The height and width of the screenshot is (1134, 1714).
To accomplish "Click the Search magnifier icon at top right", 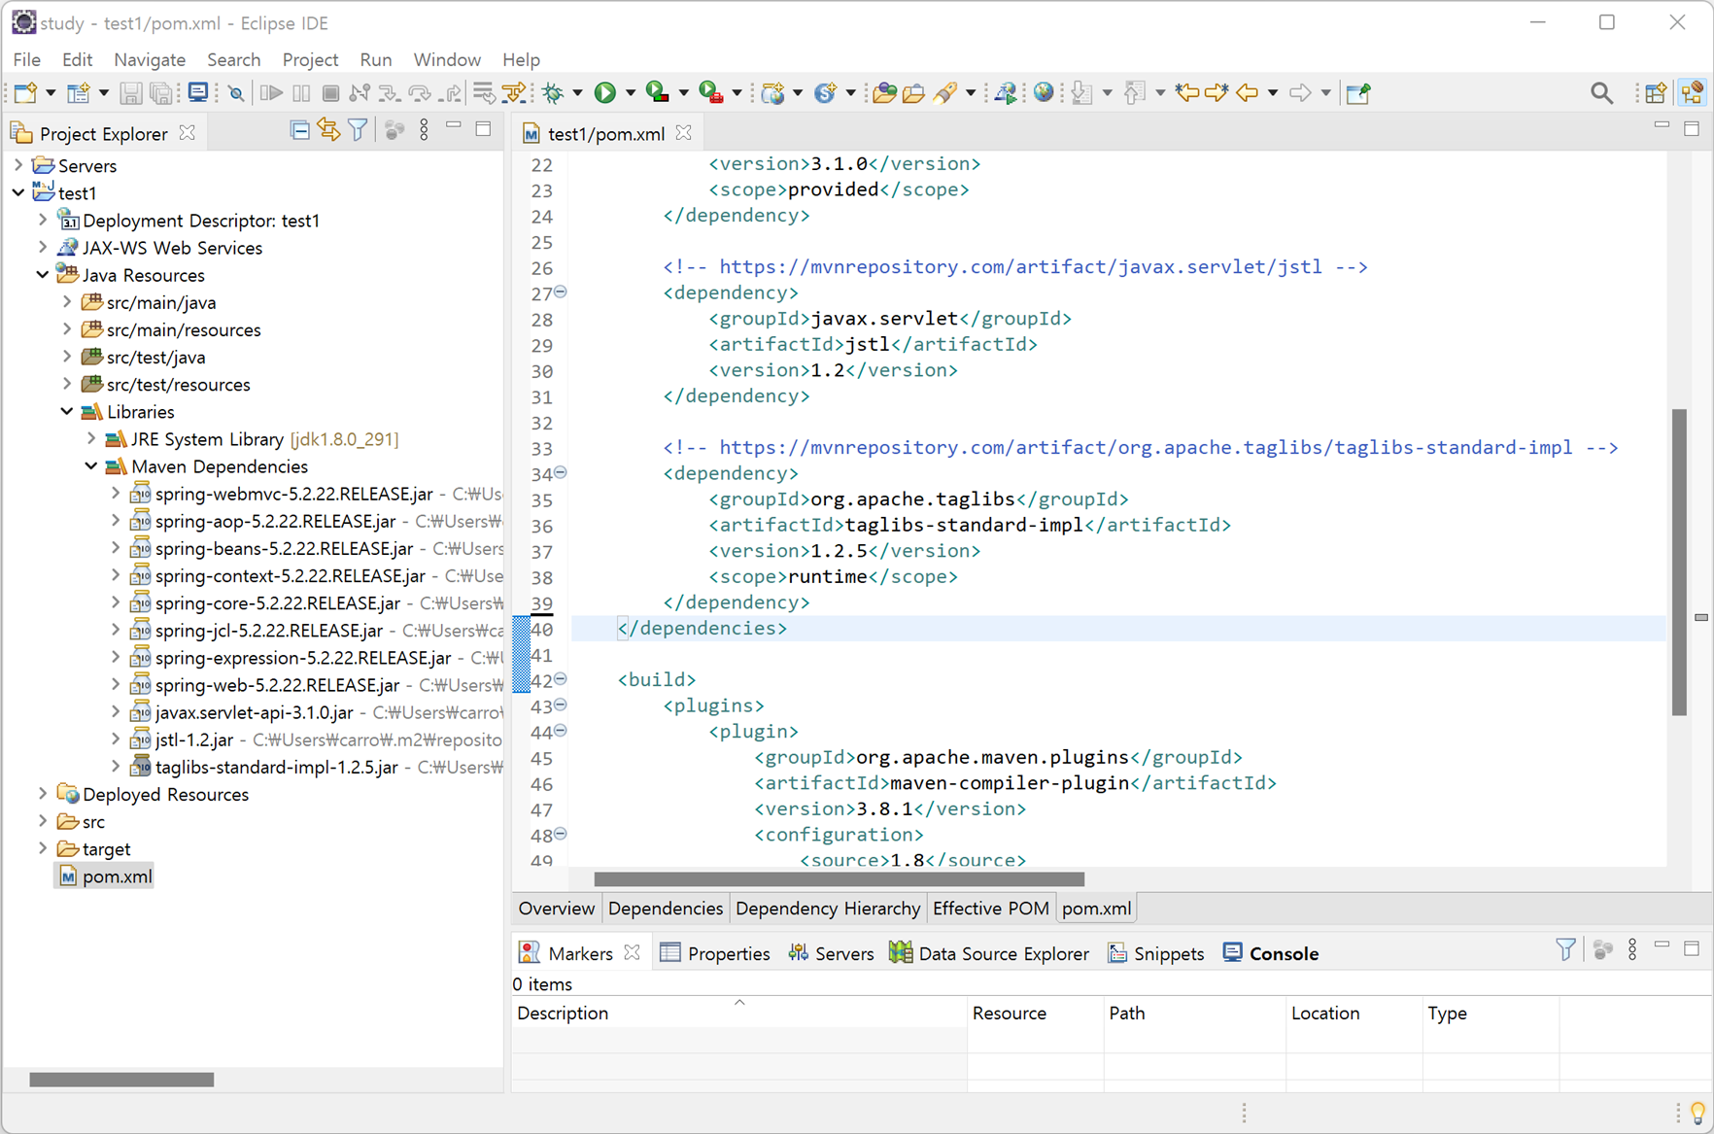I will [x=1601, y=93].
